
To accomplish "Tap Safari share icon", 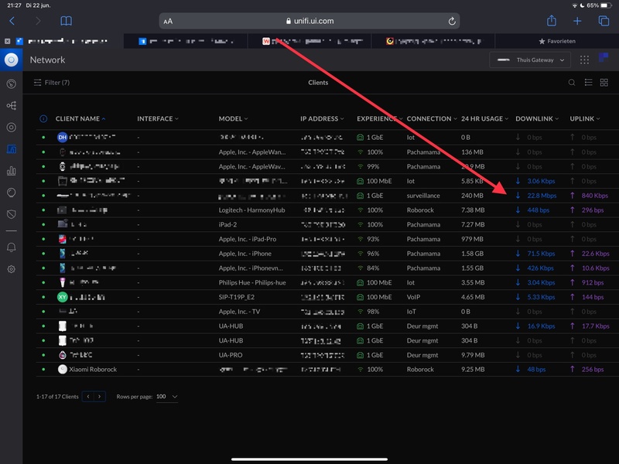I will tap(552, 21).
